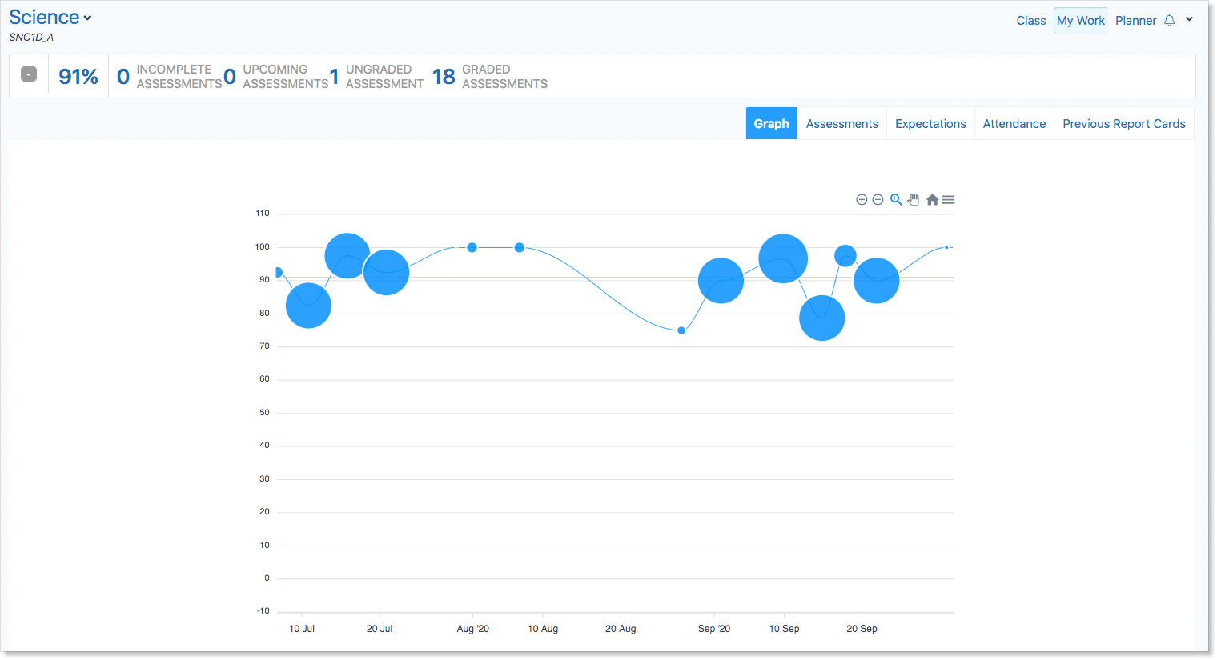This screenshot has width=1217, height=660.
Task: Switch to the Assessments tab
Action: (x=841, y=124)
